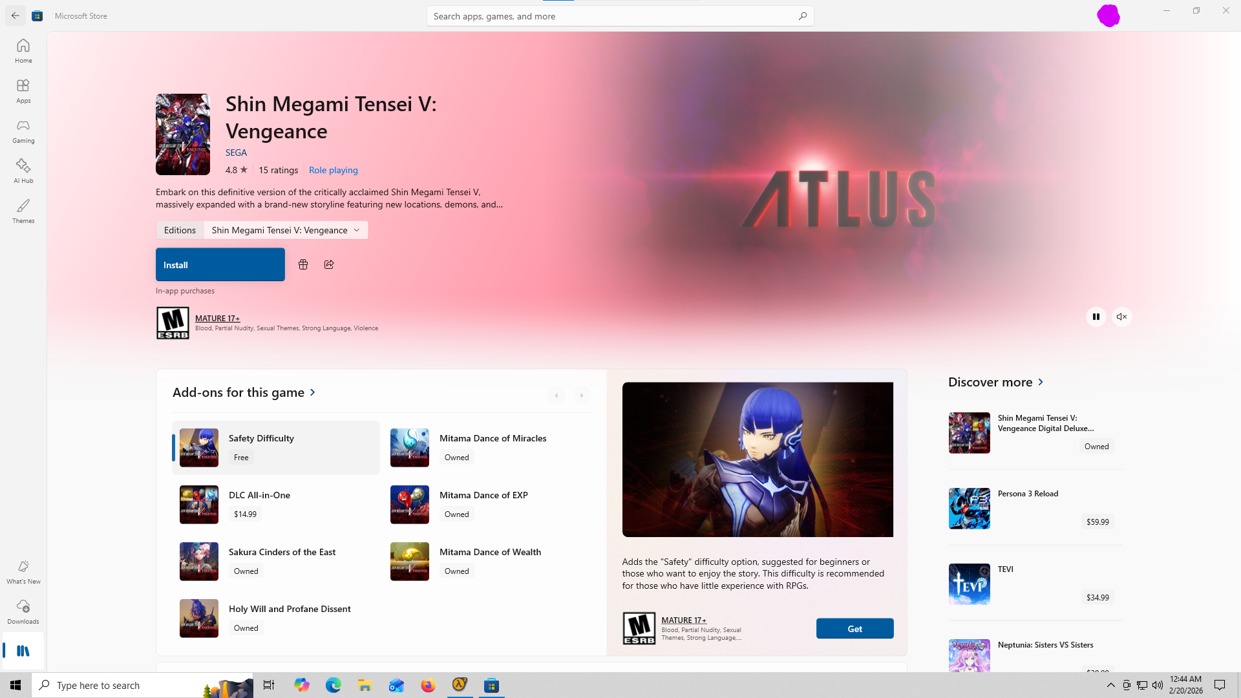The image size is (1241, 698).
Task: Open the user profile avatar
Action: pos(1108,16)
